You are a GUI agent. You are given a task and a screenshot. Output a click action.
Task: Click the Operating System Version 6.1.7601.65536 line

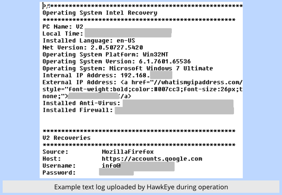click(x=116, y=62)
